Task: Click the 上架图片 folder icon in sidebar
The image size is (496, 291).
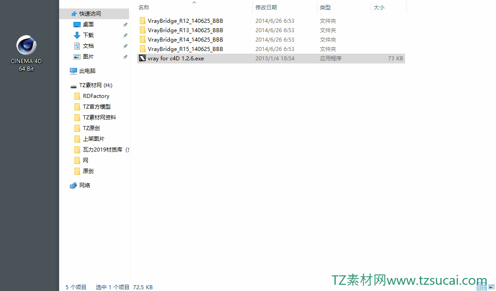Action: click(77, 139)
